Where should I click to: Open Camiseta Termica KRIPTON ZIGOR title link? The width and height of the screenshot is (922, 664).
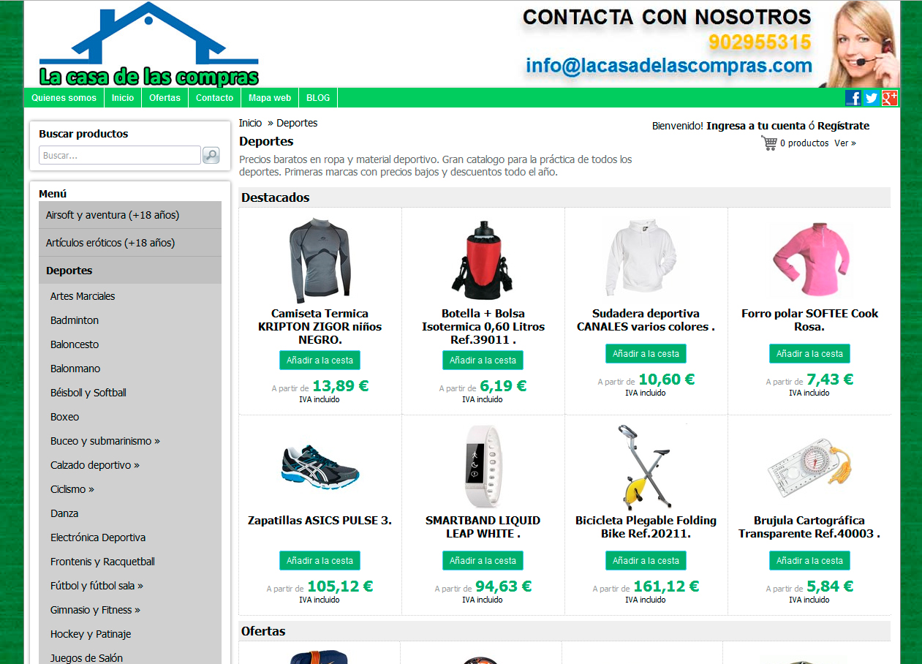pos(320,327)
